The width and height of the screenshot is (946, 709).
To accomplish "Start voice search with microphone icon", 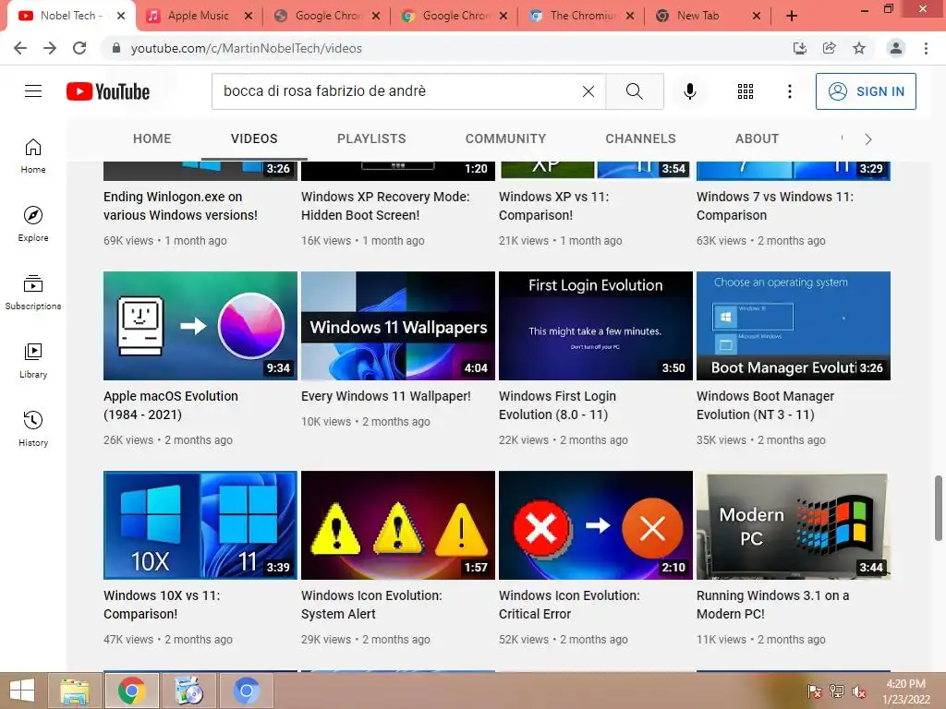I will pos(689,91).
